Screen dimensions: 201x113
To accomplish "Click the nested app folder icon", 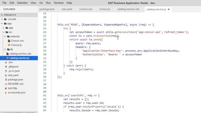I will (x=7, y=28).
